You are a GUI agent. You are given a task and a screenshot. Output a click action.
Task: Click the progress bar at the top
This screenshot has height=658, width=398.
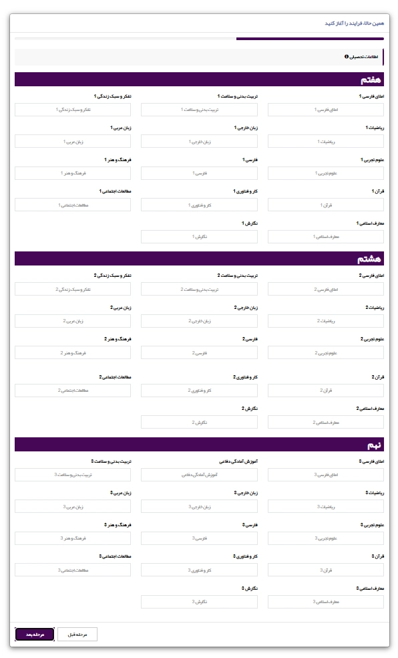pyautogui.click(x=199, y=39)
